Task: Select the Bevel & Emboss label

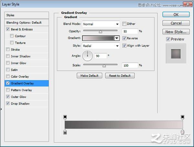Action: coord(22,29)
